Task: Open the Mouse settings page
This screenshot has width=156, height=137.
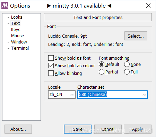Action: (17, 36)
